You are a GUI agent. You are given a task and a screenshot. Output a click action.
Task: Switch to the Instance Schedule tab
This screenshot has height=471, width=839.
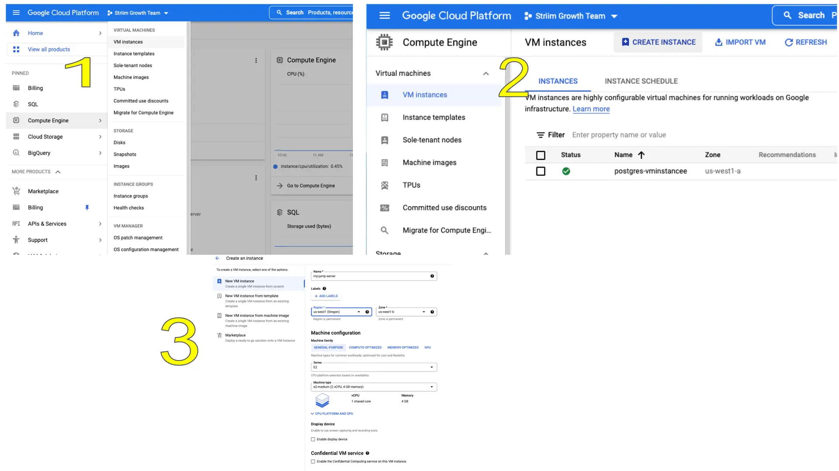(x=641, y=81)
